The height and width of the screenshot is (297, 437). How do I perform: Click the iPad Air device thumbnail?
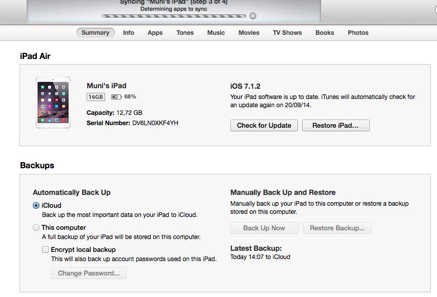pos(53,103)
